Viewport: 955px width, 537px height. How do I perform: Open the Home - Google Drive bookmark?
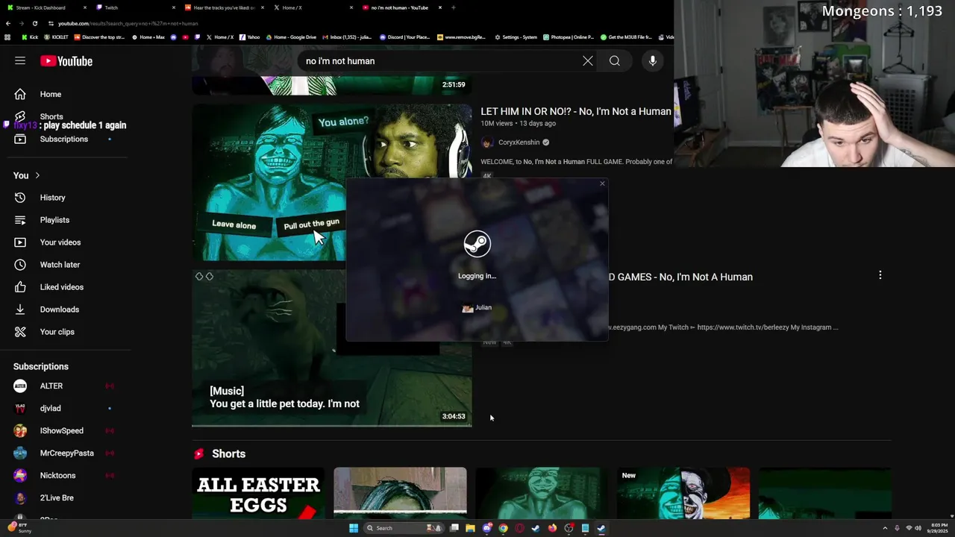point(291,37)
